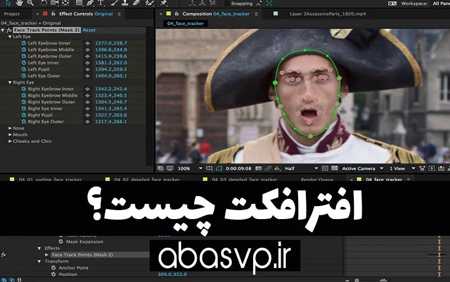Toggle the fx switch for Face Track Points
The width and height of the screenshot is (450, 282).
10,30
